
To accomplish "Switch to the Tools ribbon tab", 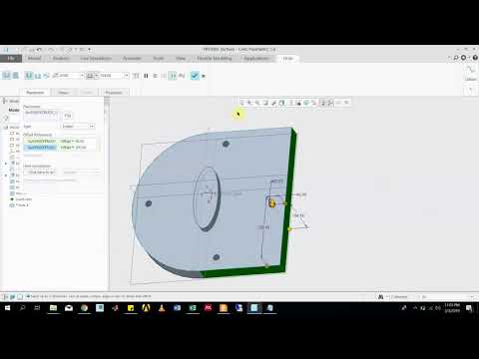I will click(159, 58).
